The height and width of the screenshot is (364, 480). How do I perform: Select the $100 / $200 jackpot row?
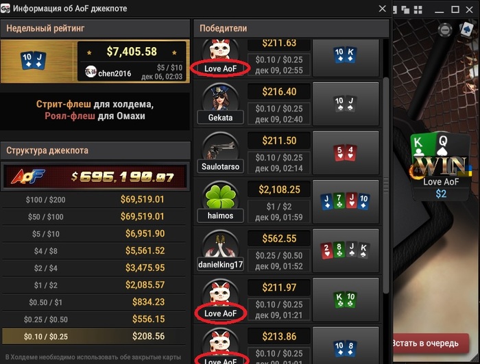(x=95, y=200)
